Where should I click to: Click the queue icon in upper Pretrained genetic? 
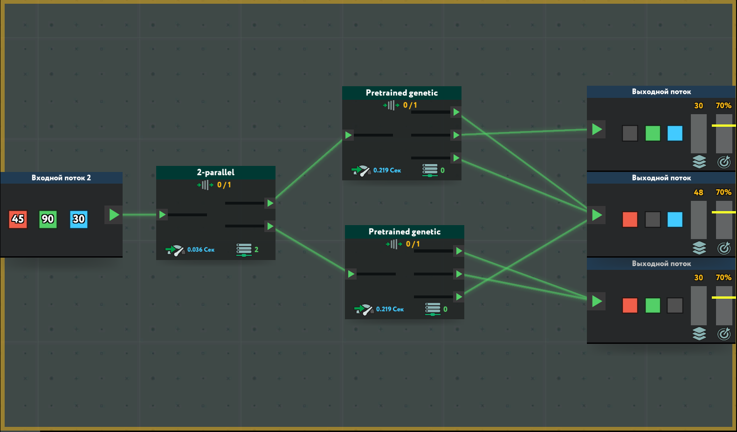(x=391, y=105)
